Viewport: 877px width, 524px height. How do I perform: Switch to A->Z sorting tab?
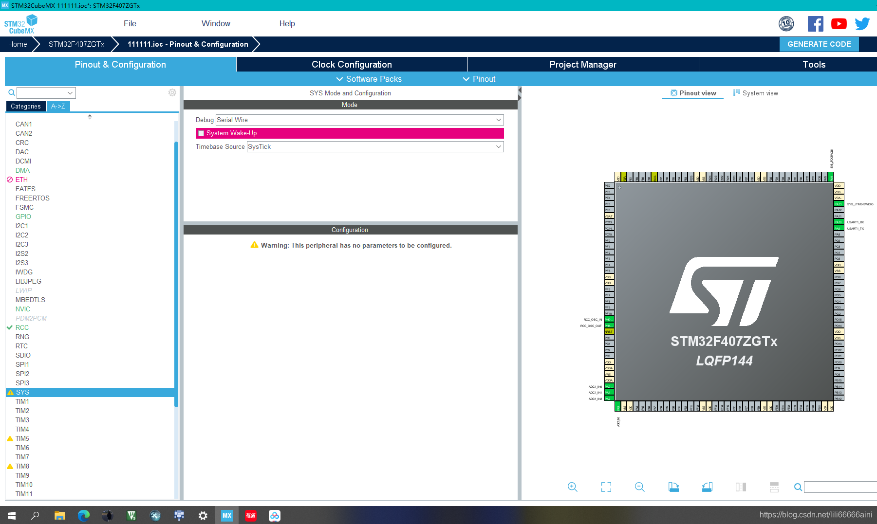coord(58,106)
